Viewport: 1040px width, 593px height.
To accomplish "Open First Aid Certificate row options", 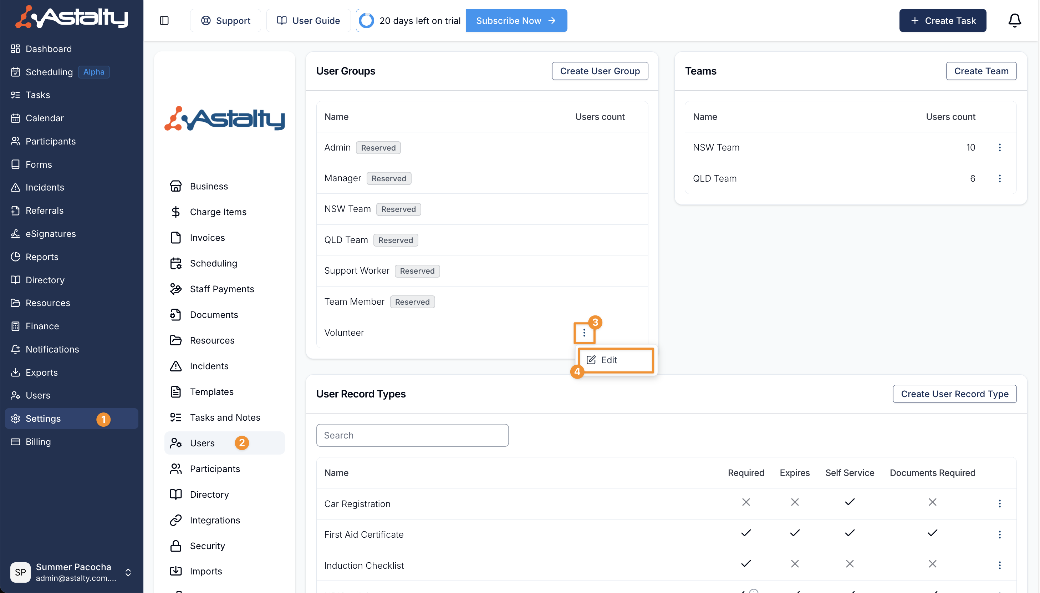I will [999, 534].
